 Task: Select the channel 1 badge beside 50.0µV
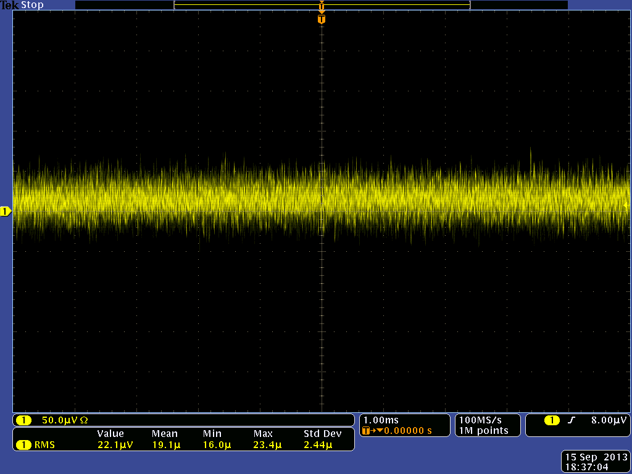23,420
